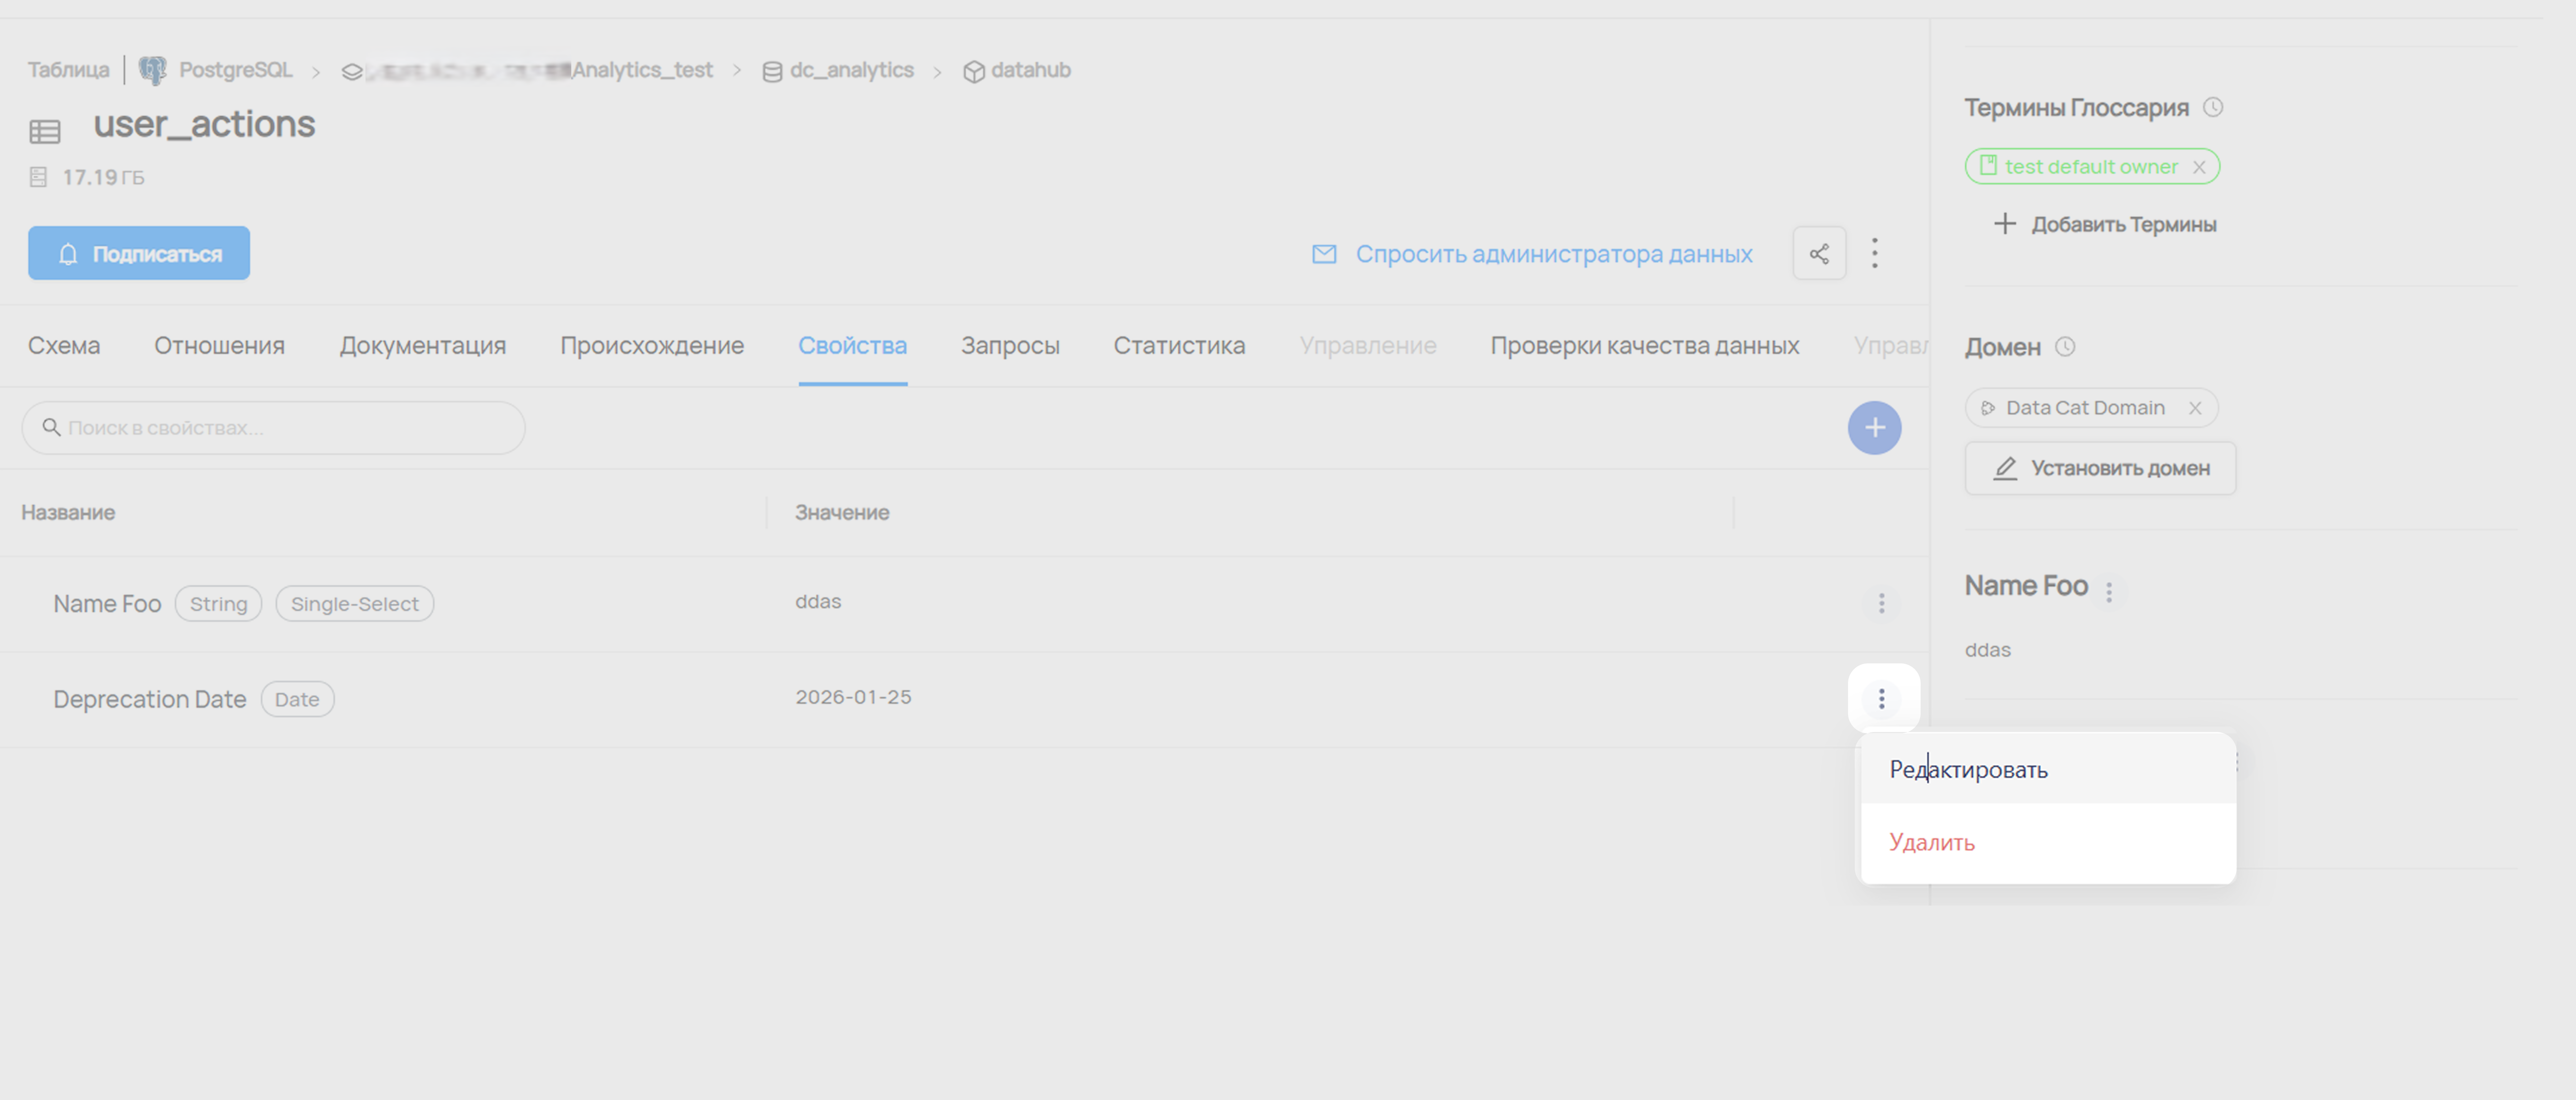
Task: Remove the Data Cat Domain tag
Action: click(2195, 408)
